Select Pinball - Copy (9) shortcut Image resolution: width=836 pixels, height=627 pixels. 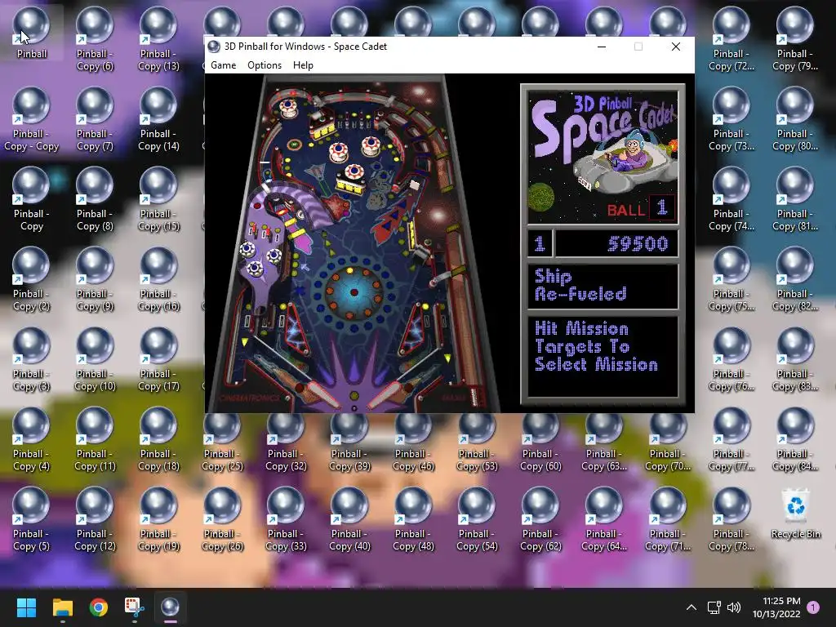pyautogui.click(x=95, y=279)
